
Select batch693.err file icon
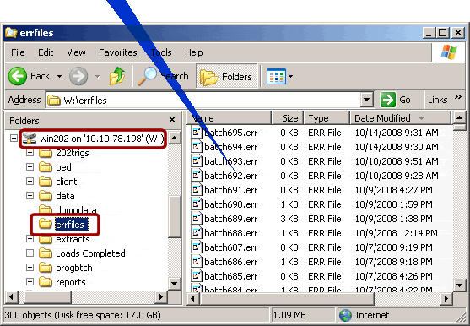coord(197,161)
